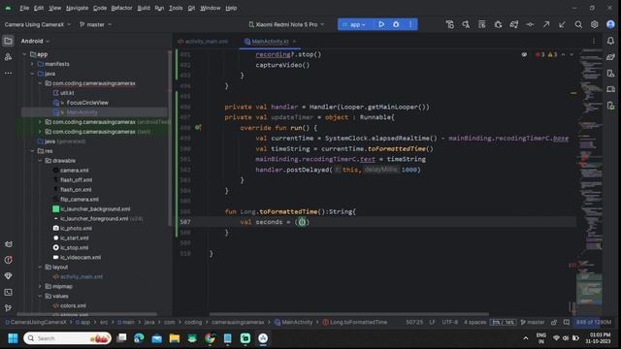Open the Git tool window
Image resolution: width=621 pixels, height=349 pixels.
[x=8, y=308]
